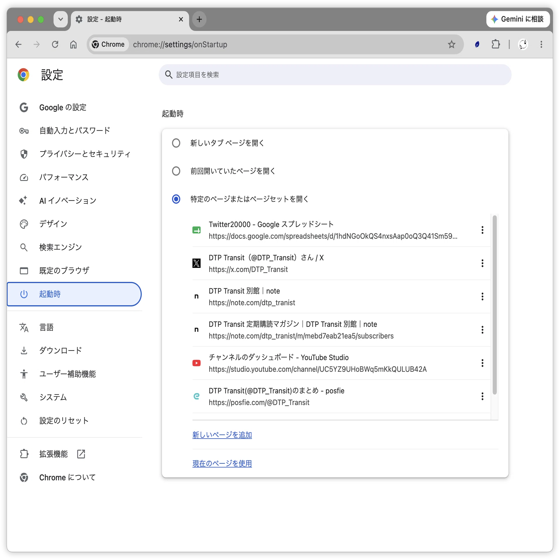Open more actions for YouTube Studio entry
This screenshot has width=560, height=560.
(x=482, y=363)
